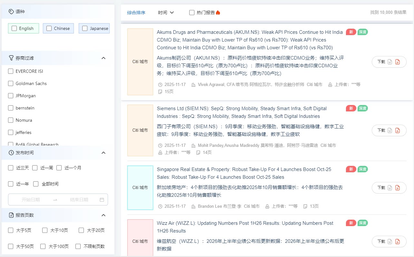Collapse the 券商过滤 section
Screen dimensions: 414x257
[103, 58]
